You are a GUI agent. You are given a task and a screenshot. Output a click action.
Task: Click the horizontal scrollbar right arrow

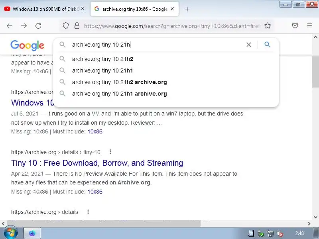point(309,224)
